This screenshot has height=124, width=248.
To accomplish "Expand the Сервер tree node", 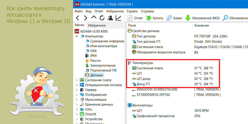I will [77, 90].
